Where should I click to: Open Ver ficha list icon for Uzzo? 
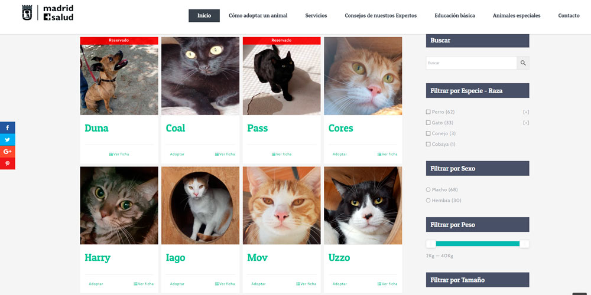379,284
